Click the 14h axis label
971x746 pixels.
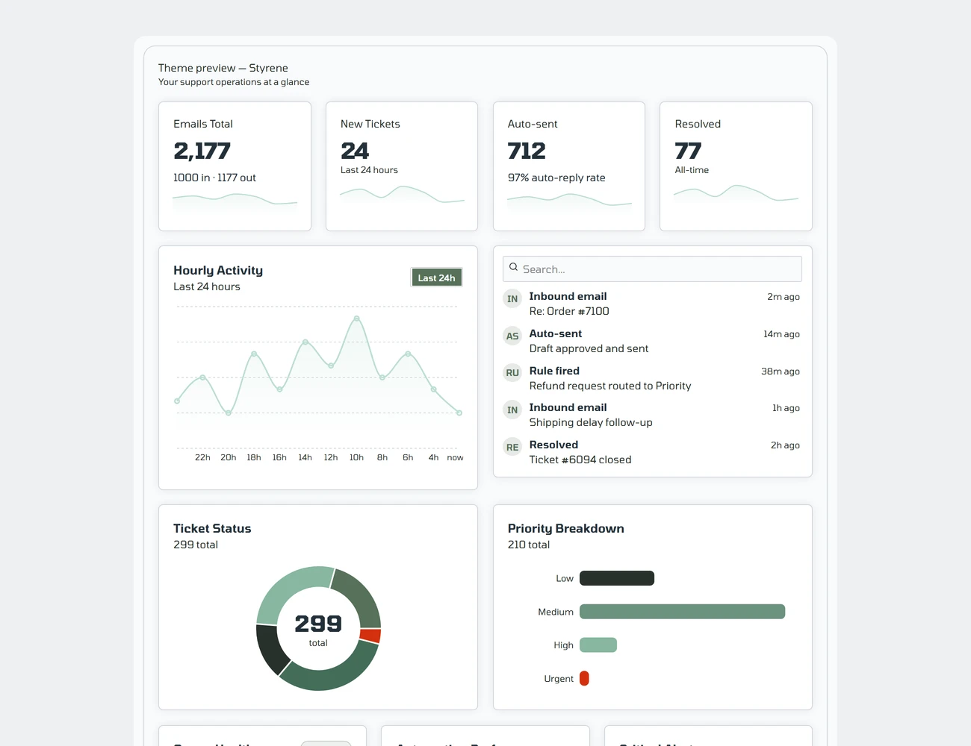point(305,457)
